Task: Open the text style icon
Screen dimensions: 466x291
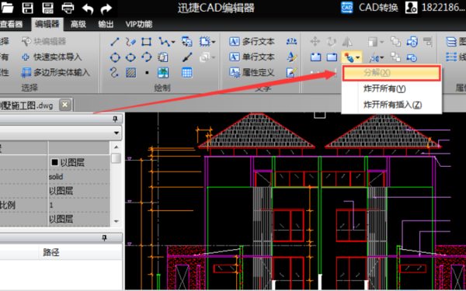Action: tap(291, 57)
